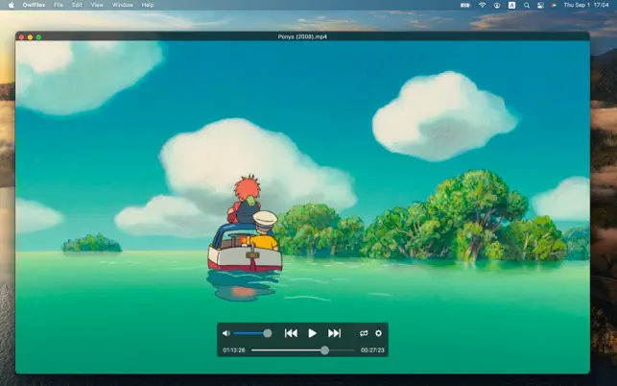Skip to the next track
Image resolution: width=617 pixels, height=386 pixels.
pyautogui.click(x=334, y=333)
